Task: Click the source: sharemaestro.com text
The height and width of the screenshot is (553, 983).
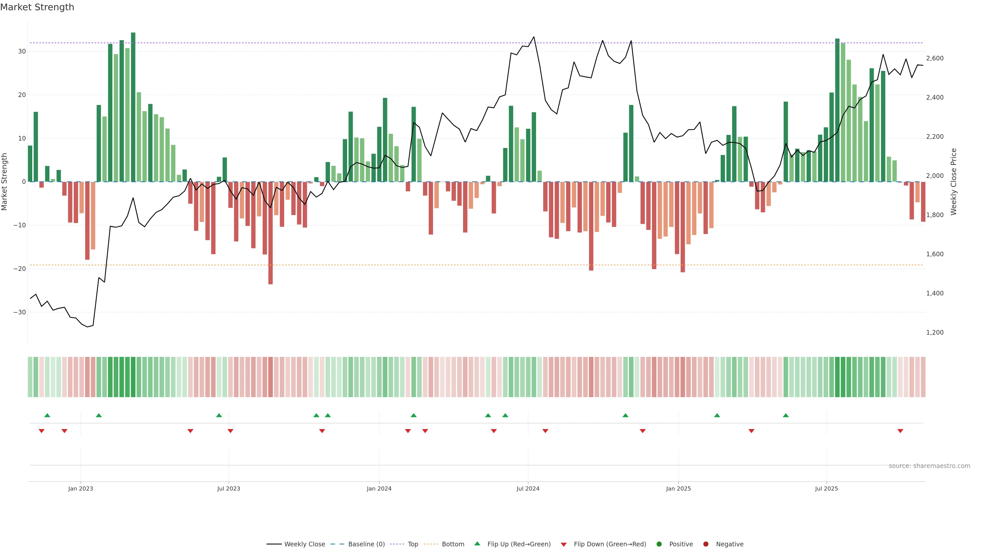Action: click(929, 466)
